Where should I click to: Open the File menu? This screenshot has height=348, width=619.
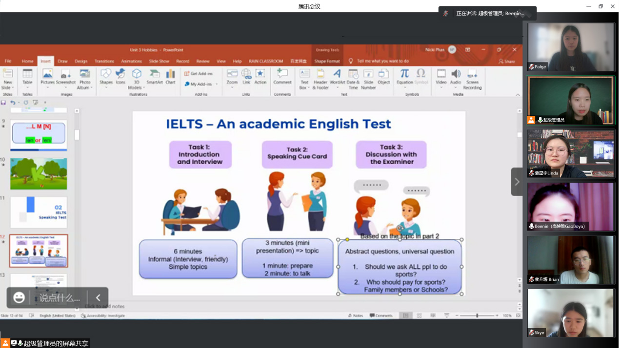8,61
